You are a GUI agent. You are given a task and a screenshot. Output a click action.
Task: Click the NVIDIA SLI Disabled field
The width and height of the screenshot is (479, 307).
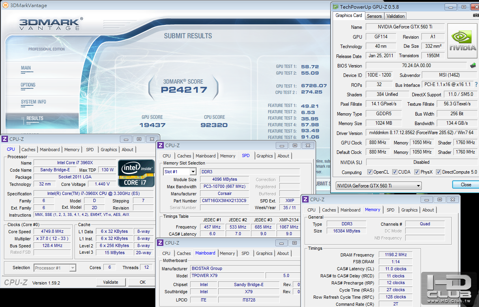[x=421, y=162]
